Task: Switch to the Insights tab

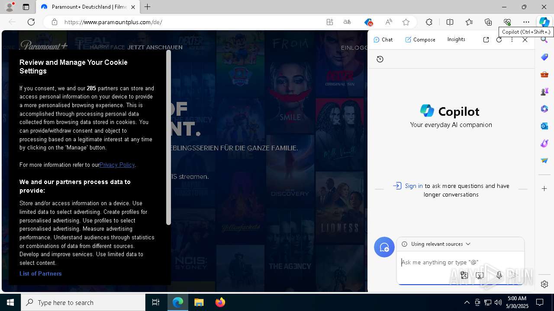Action: pos(456,39)
